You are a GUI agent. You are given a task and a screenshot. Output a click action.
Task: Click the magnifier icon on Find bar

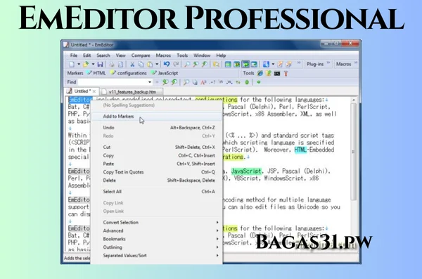[x=186, y=82]
